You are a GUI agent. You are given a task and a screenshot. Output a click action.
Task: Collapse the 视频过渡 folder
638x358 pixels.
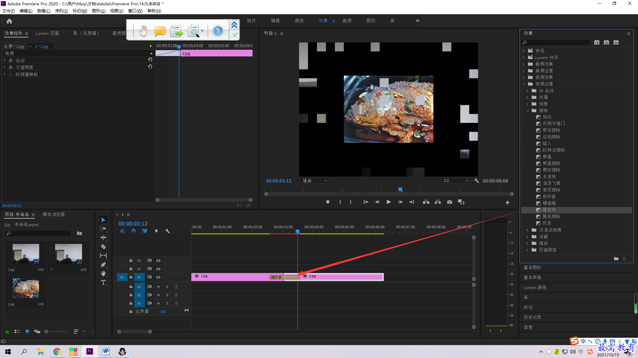coord(524,84)
